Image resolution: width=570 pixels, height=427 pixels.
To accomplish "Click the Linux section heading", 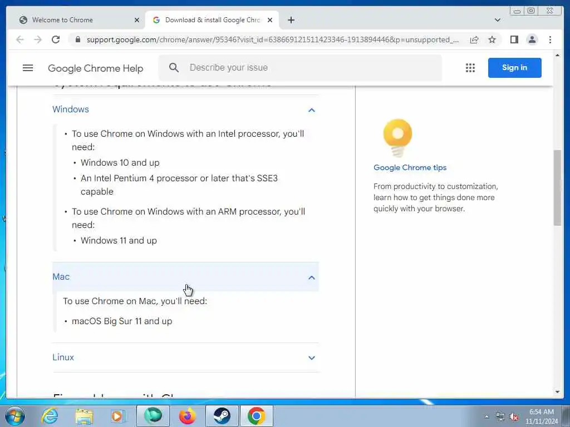I will click(63, 358).
